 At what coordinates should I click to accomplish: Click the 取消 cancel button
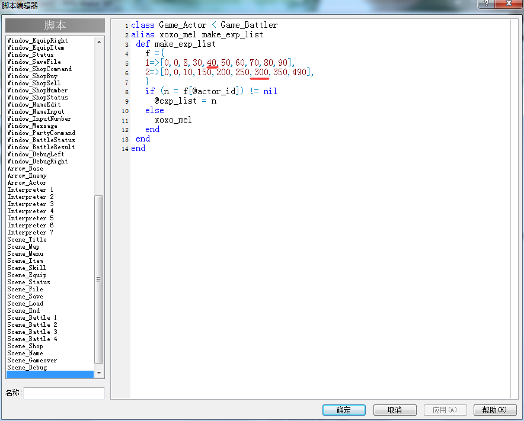[395, 410]
